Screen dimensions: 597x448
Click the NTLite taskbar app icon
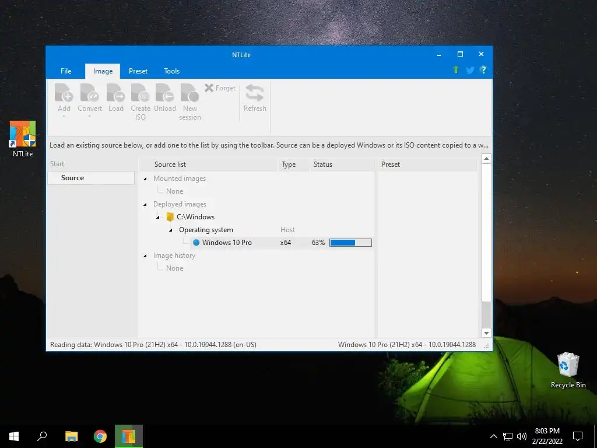click(x=129, y=436)
